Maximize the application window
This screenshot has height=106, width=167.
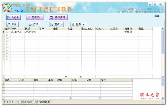pyautogui.click(x=155, y=4)
